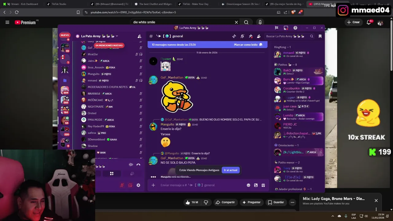Toggle deafen headphones in Discord user panel
Image resolution: width=393 pixels, height=221 pixels.
pos(130,185)
